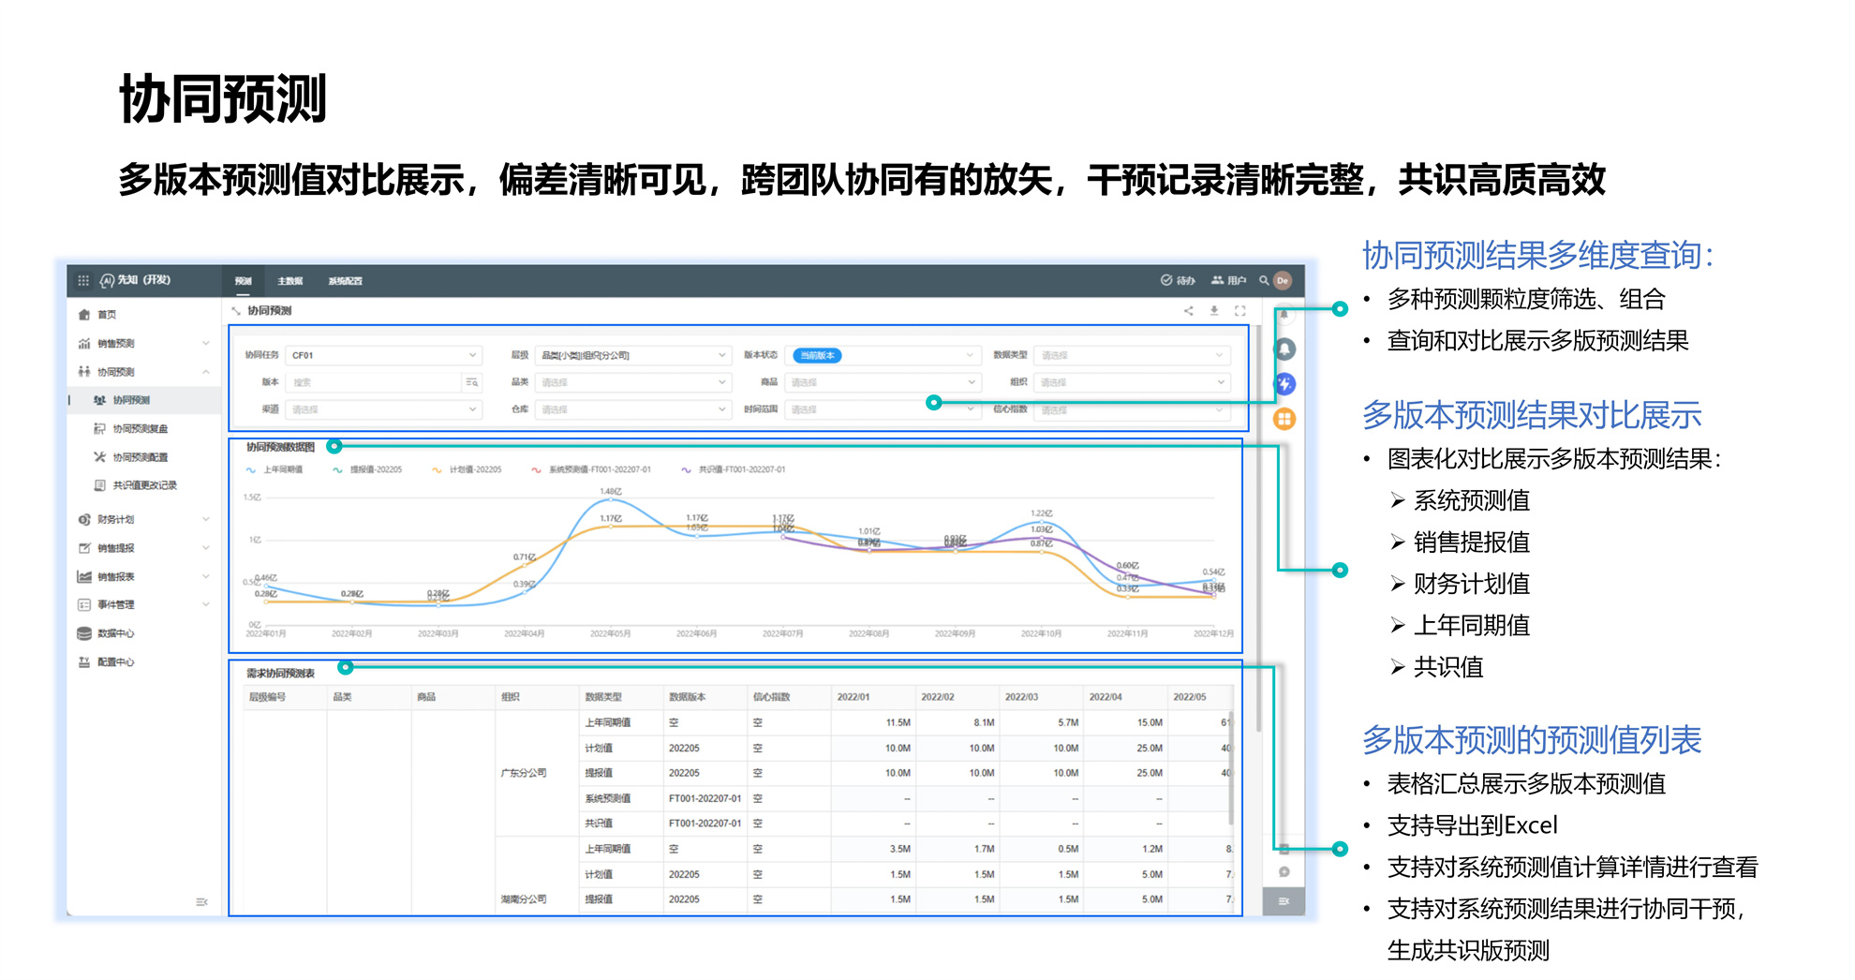Click the download export icon
1855x980 pixels.
pyautogui.click(x=1214, y=311)
